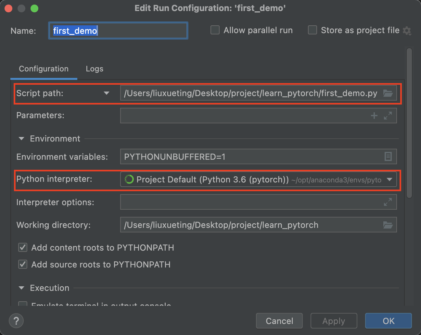Image resolution: width=421 pixels, height=335 pixels.
Task: Click the Name input field
Action: pos(118,31)
